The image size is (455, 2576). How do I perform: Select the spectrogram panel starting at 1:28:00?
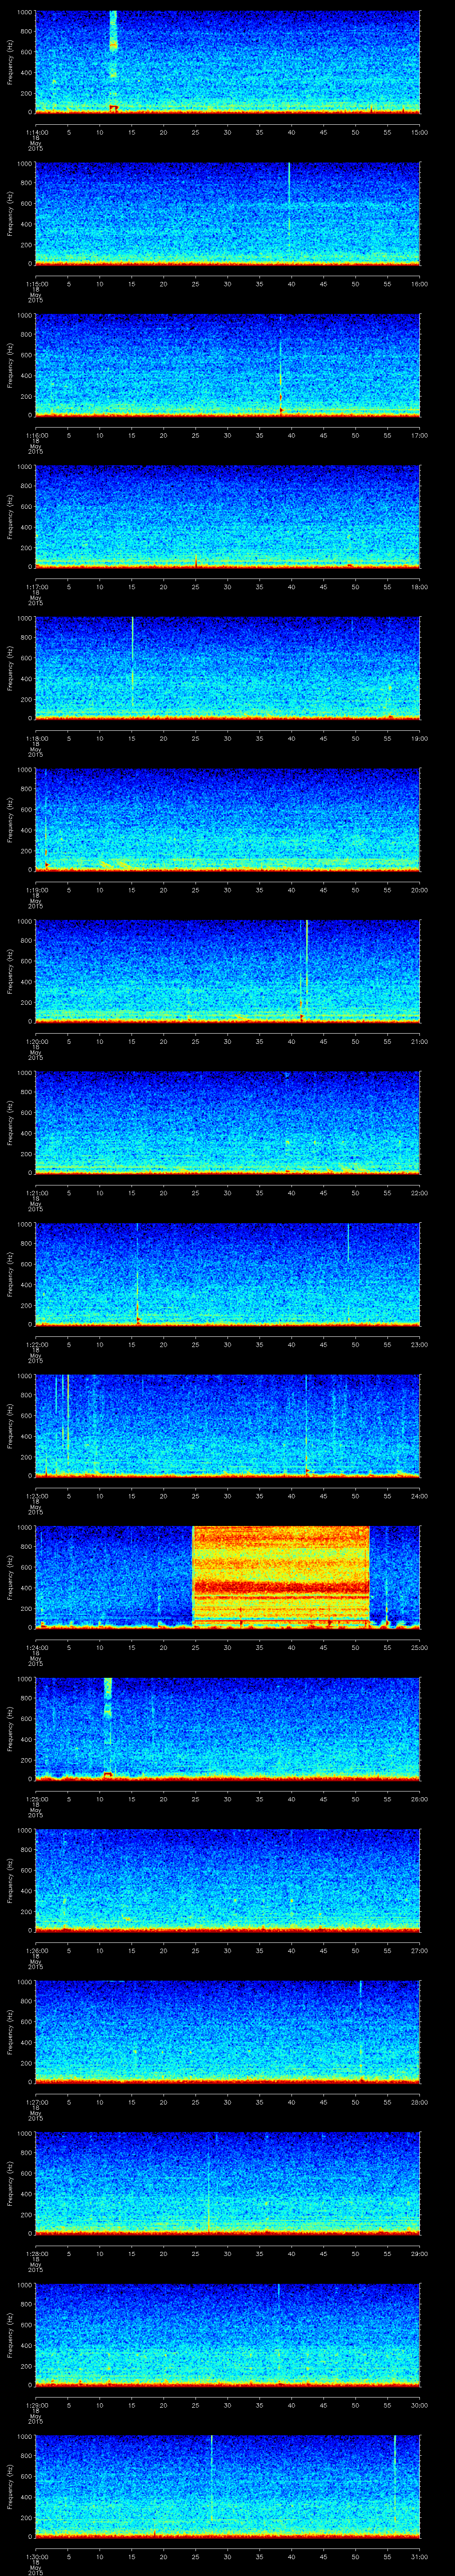[x=228, y=2183]
